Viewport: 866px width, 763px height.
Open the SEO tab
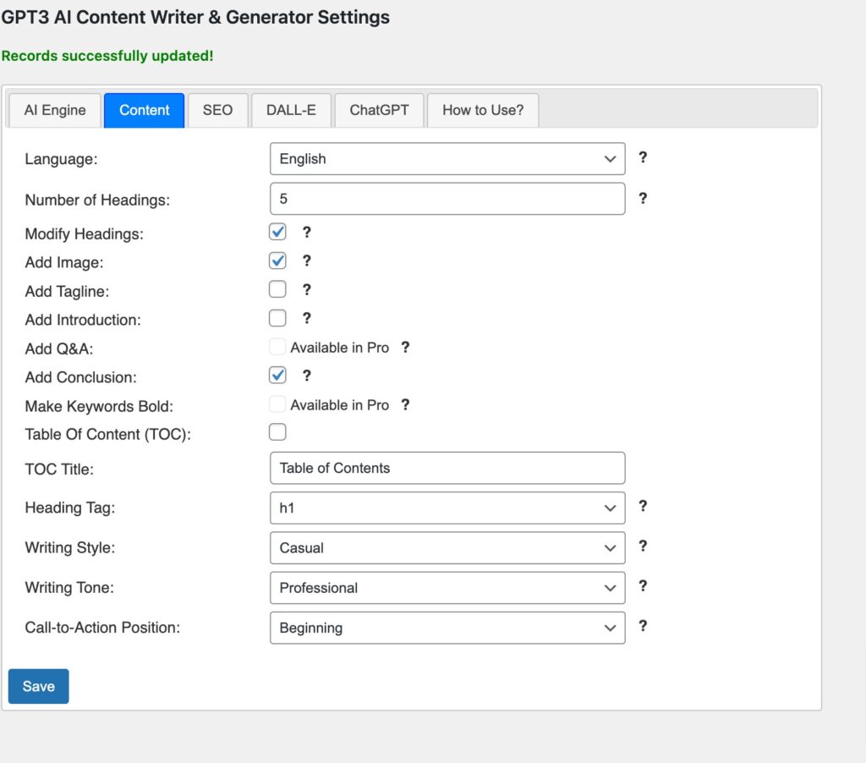click(217, 111)
